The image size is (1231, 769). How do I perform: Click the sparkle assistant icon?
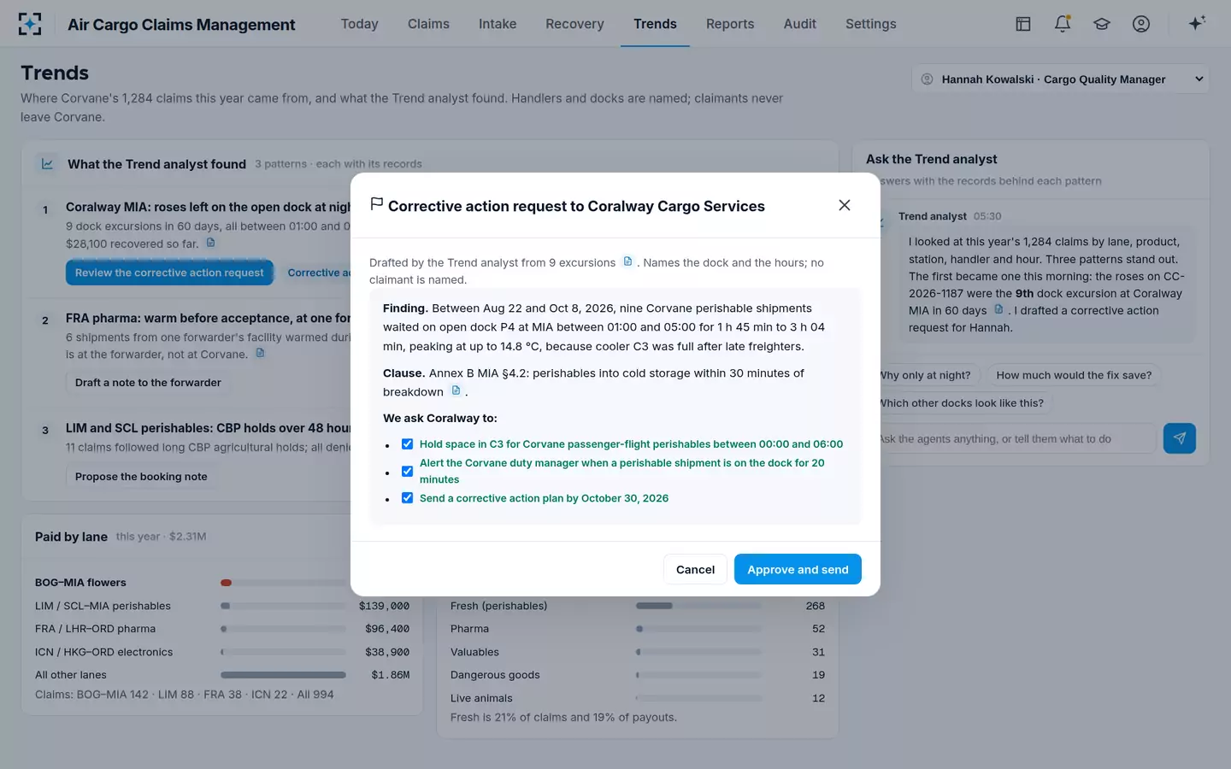(1197, 23)
